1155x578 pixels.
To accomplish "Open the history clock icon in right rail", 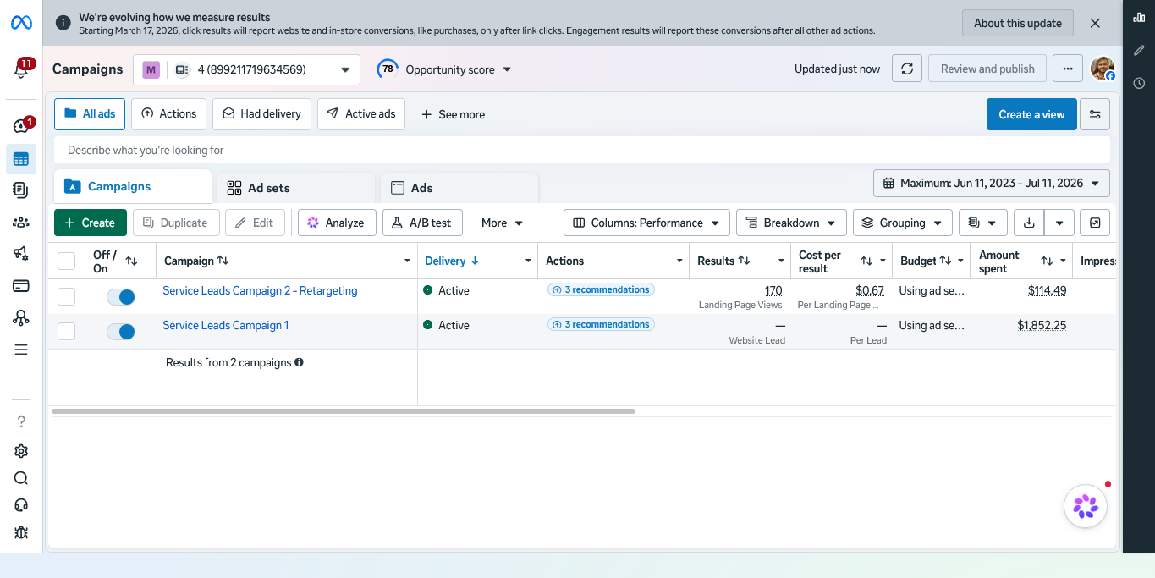I will click(1139, 83).
